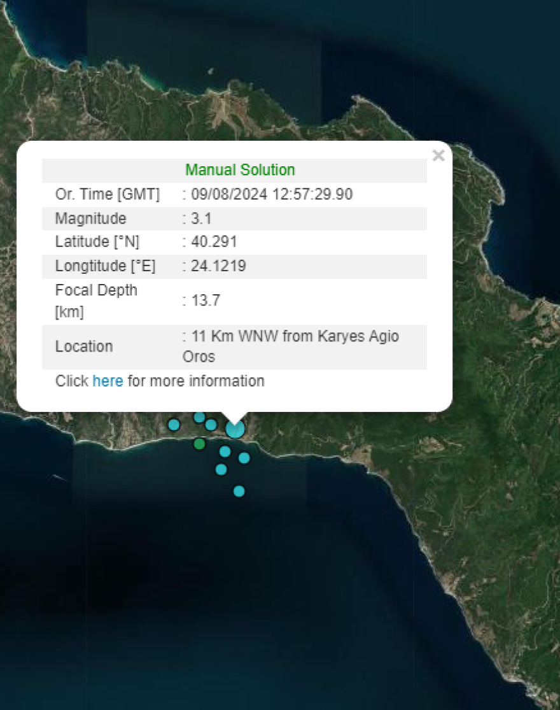Click the cyan marker directly above the lowest marker
560x710 pixels.
(x=221, y=469)
